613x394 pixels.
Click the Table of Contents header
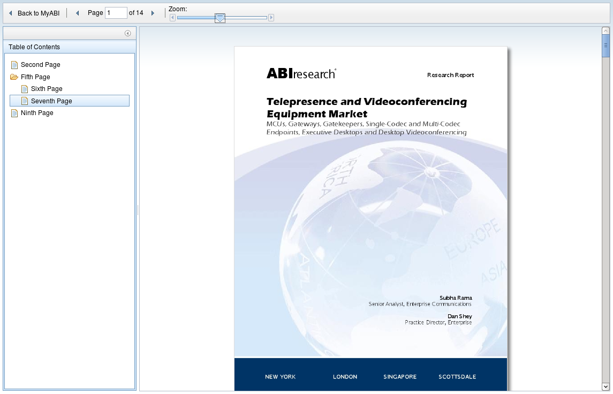point(70,47)
